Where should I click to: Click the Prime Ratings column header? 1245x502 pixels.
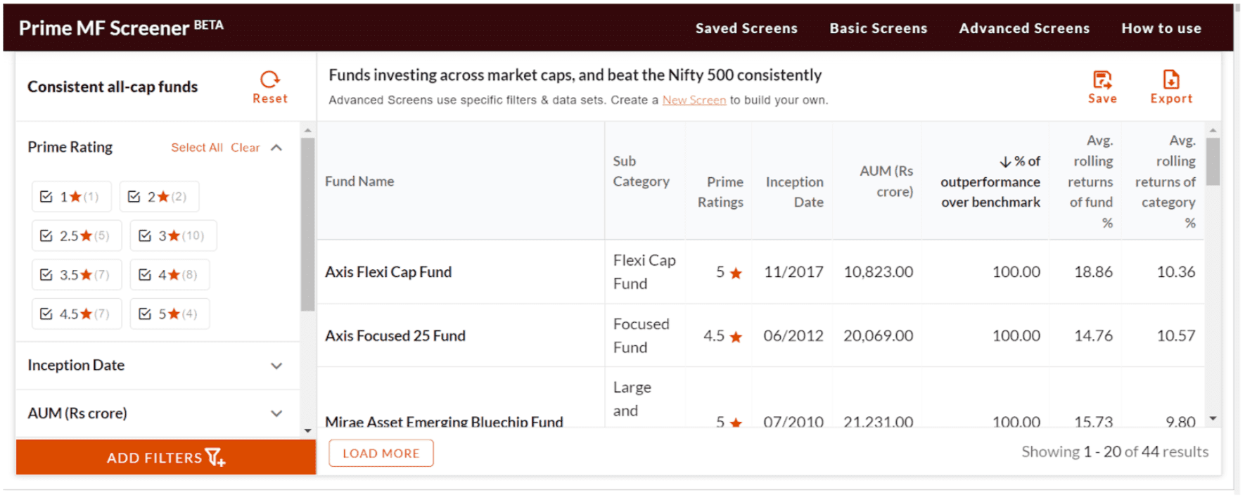pos(720,192)
